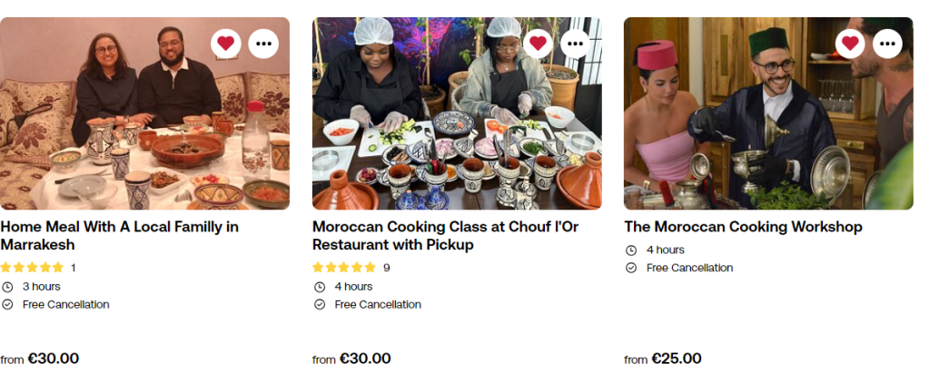
Task: Expand options menu for Moroccan Cooking Workshop
Action: (x=887, y=43)
